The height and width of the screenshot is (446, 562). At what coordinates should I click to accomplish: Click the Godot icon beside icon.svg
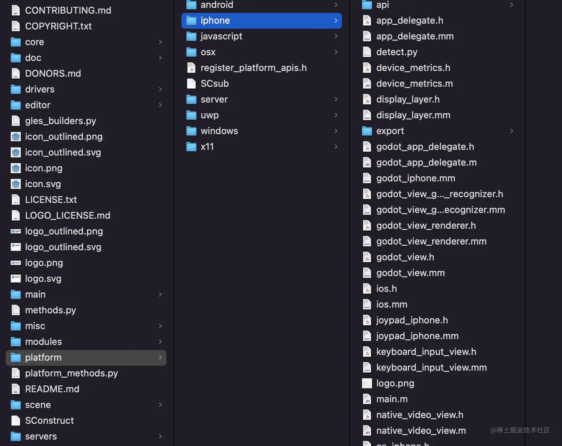pos(16,184)
